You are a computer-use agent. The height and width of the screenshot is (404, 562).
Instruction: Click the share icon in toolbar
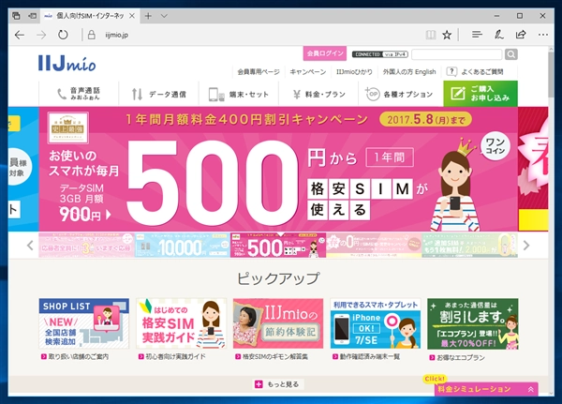pyautogui.click(x=521, y=35)
